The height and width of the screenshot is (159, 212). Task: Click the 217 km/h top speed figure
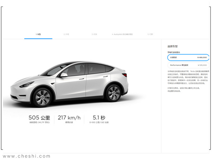click(69, 118)
